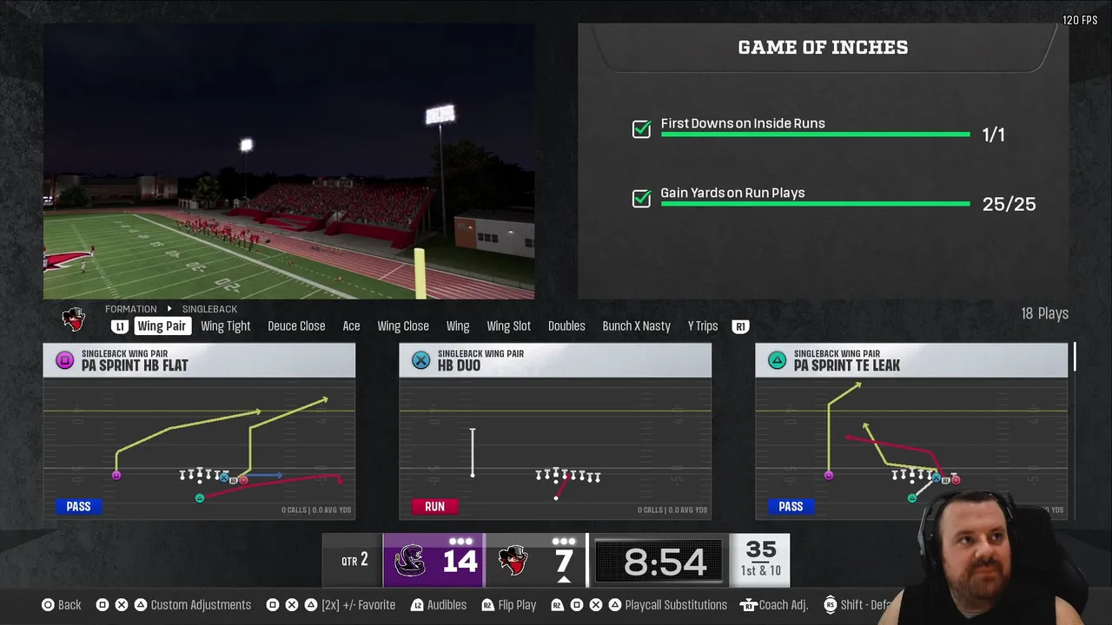Open Custom Adjustments

click(201, 605)
